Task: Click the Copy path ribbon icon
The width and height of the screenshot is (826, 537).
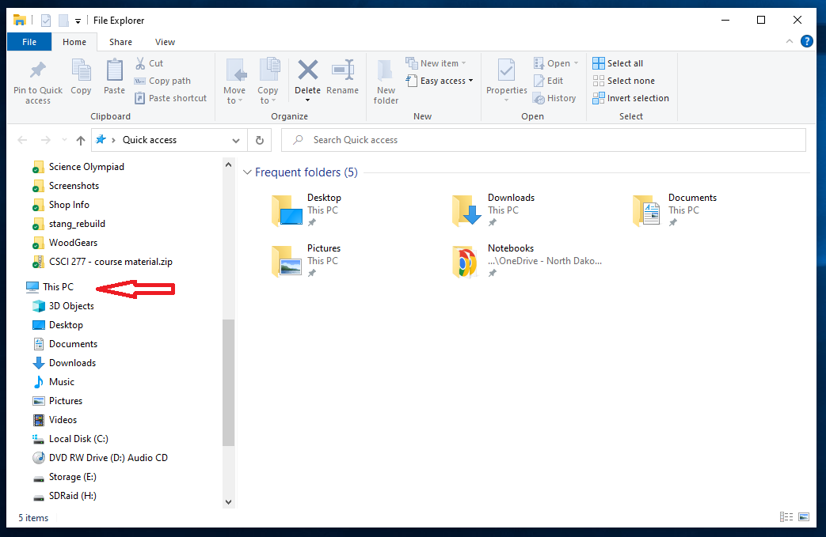Action: [x=140, y=81]
